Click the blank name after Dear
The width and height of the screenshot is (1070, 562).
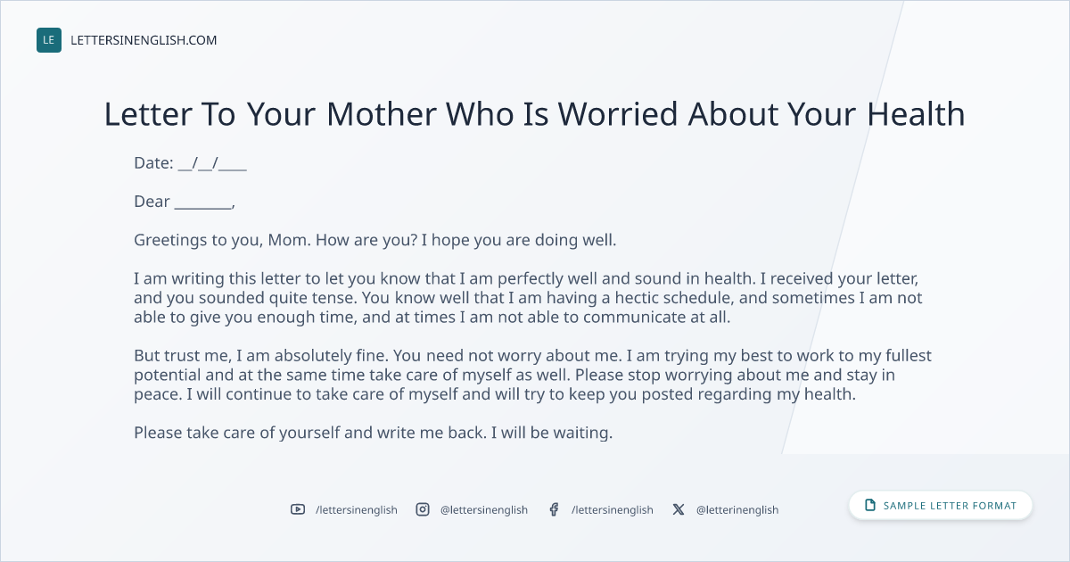coord(202,202)
